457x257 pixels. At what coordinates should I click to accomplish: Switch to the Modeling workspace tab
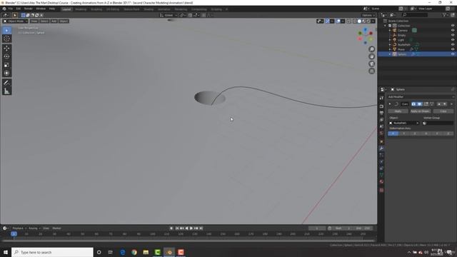[81, 9]
